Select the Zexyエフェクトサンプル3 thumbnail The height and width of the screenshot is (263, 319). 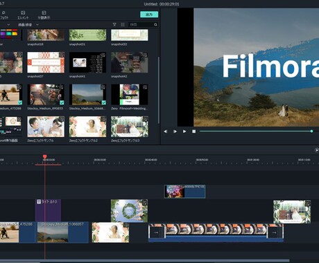[x=130, y=127]
